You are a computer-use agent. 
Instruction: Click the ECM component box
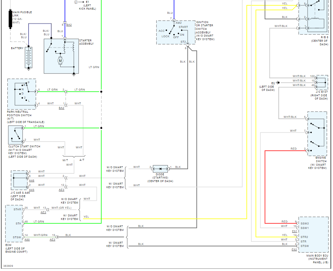(14, 223)
